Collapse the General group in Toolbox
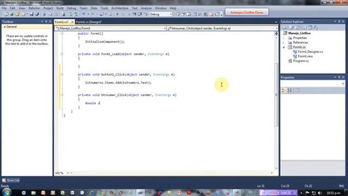The width and height of the screenshot is (348, 196). [4, 27]
